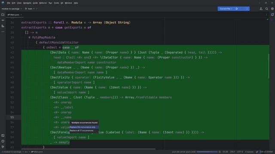Open the Refactor menu

click(43, 3)
